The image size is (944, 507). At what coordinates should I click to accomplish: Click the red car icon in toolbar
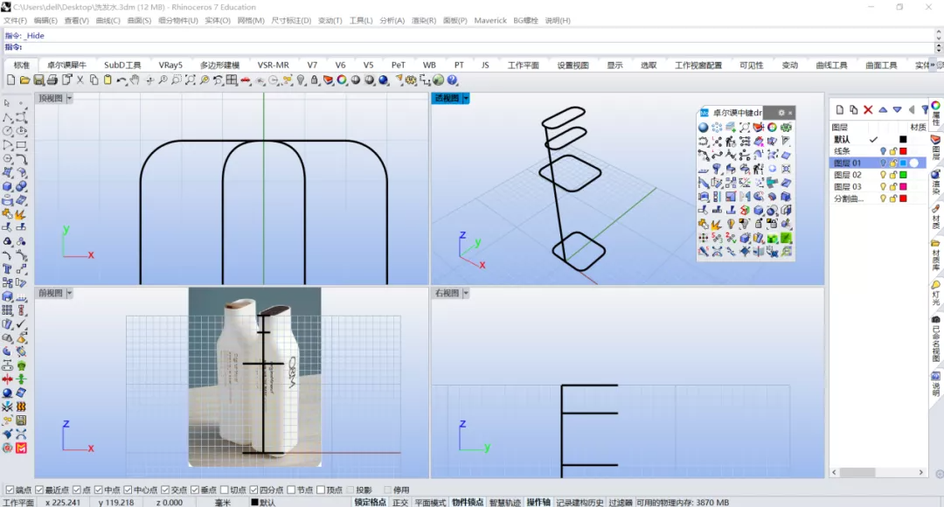[246, 80]
